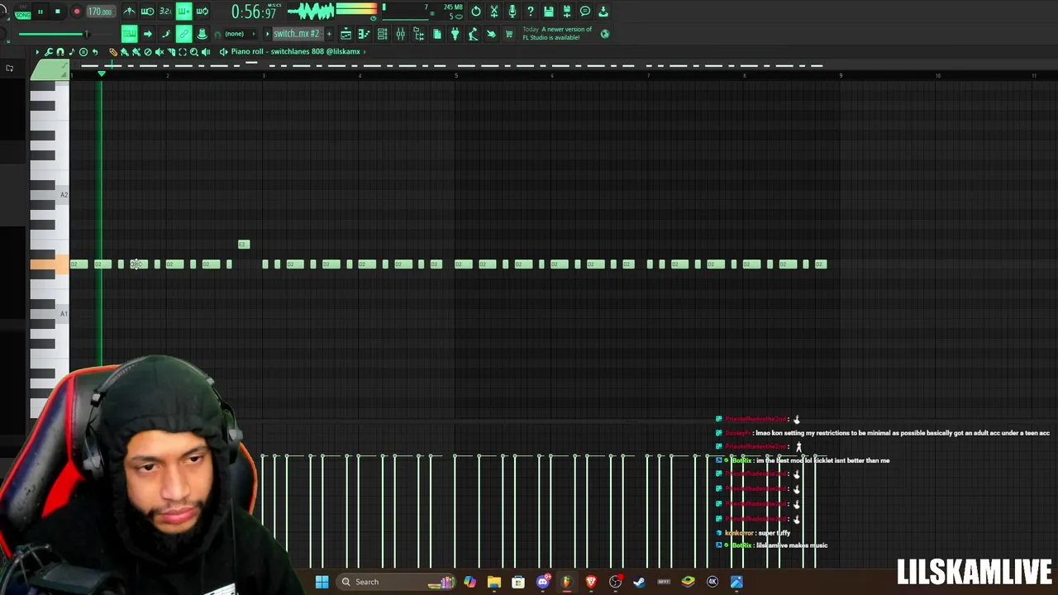Open Discord from the taskbar

[x=542, y=582]
